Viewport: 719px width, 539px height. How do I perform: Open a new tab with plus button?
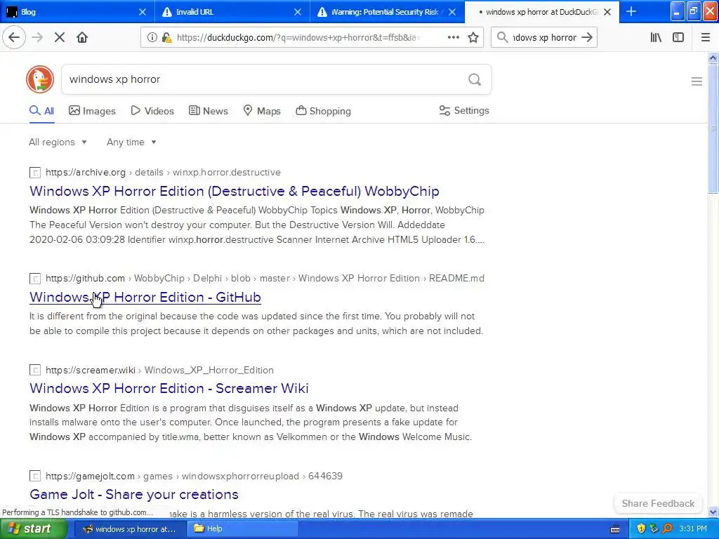(631, 11)
